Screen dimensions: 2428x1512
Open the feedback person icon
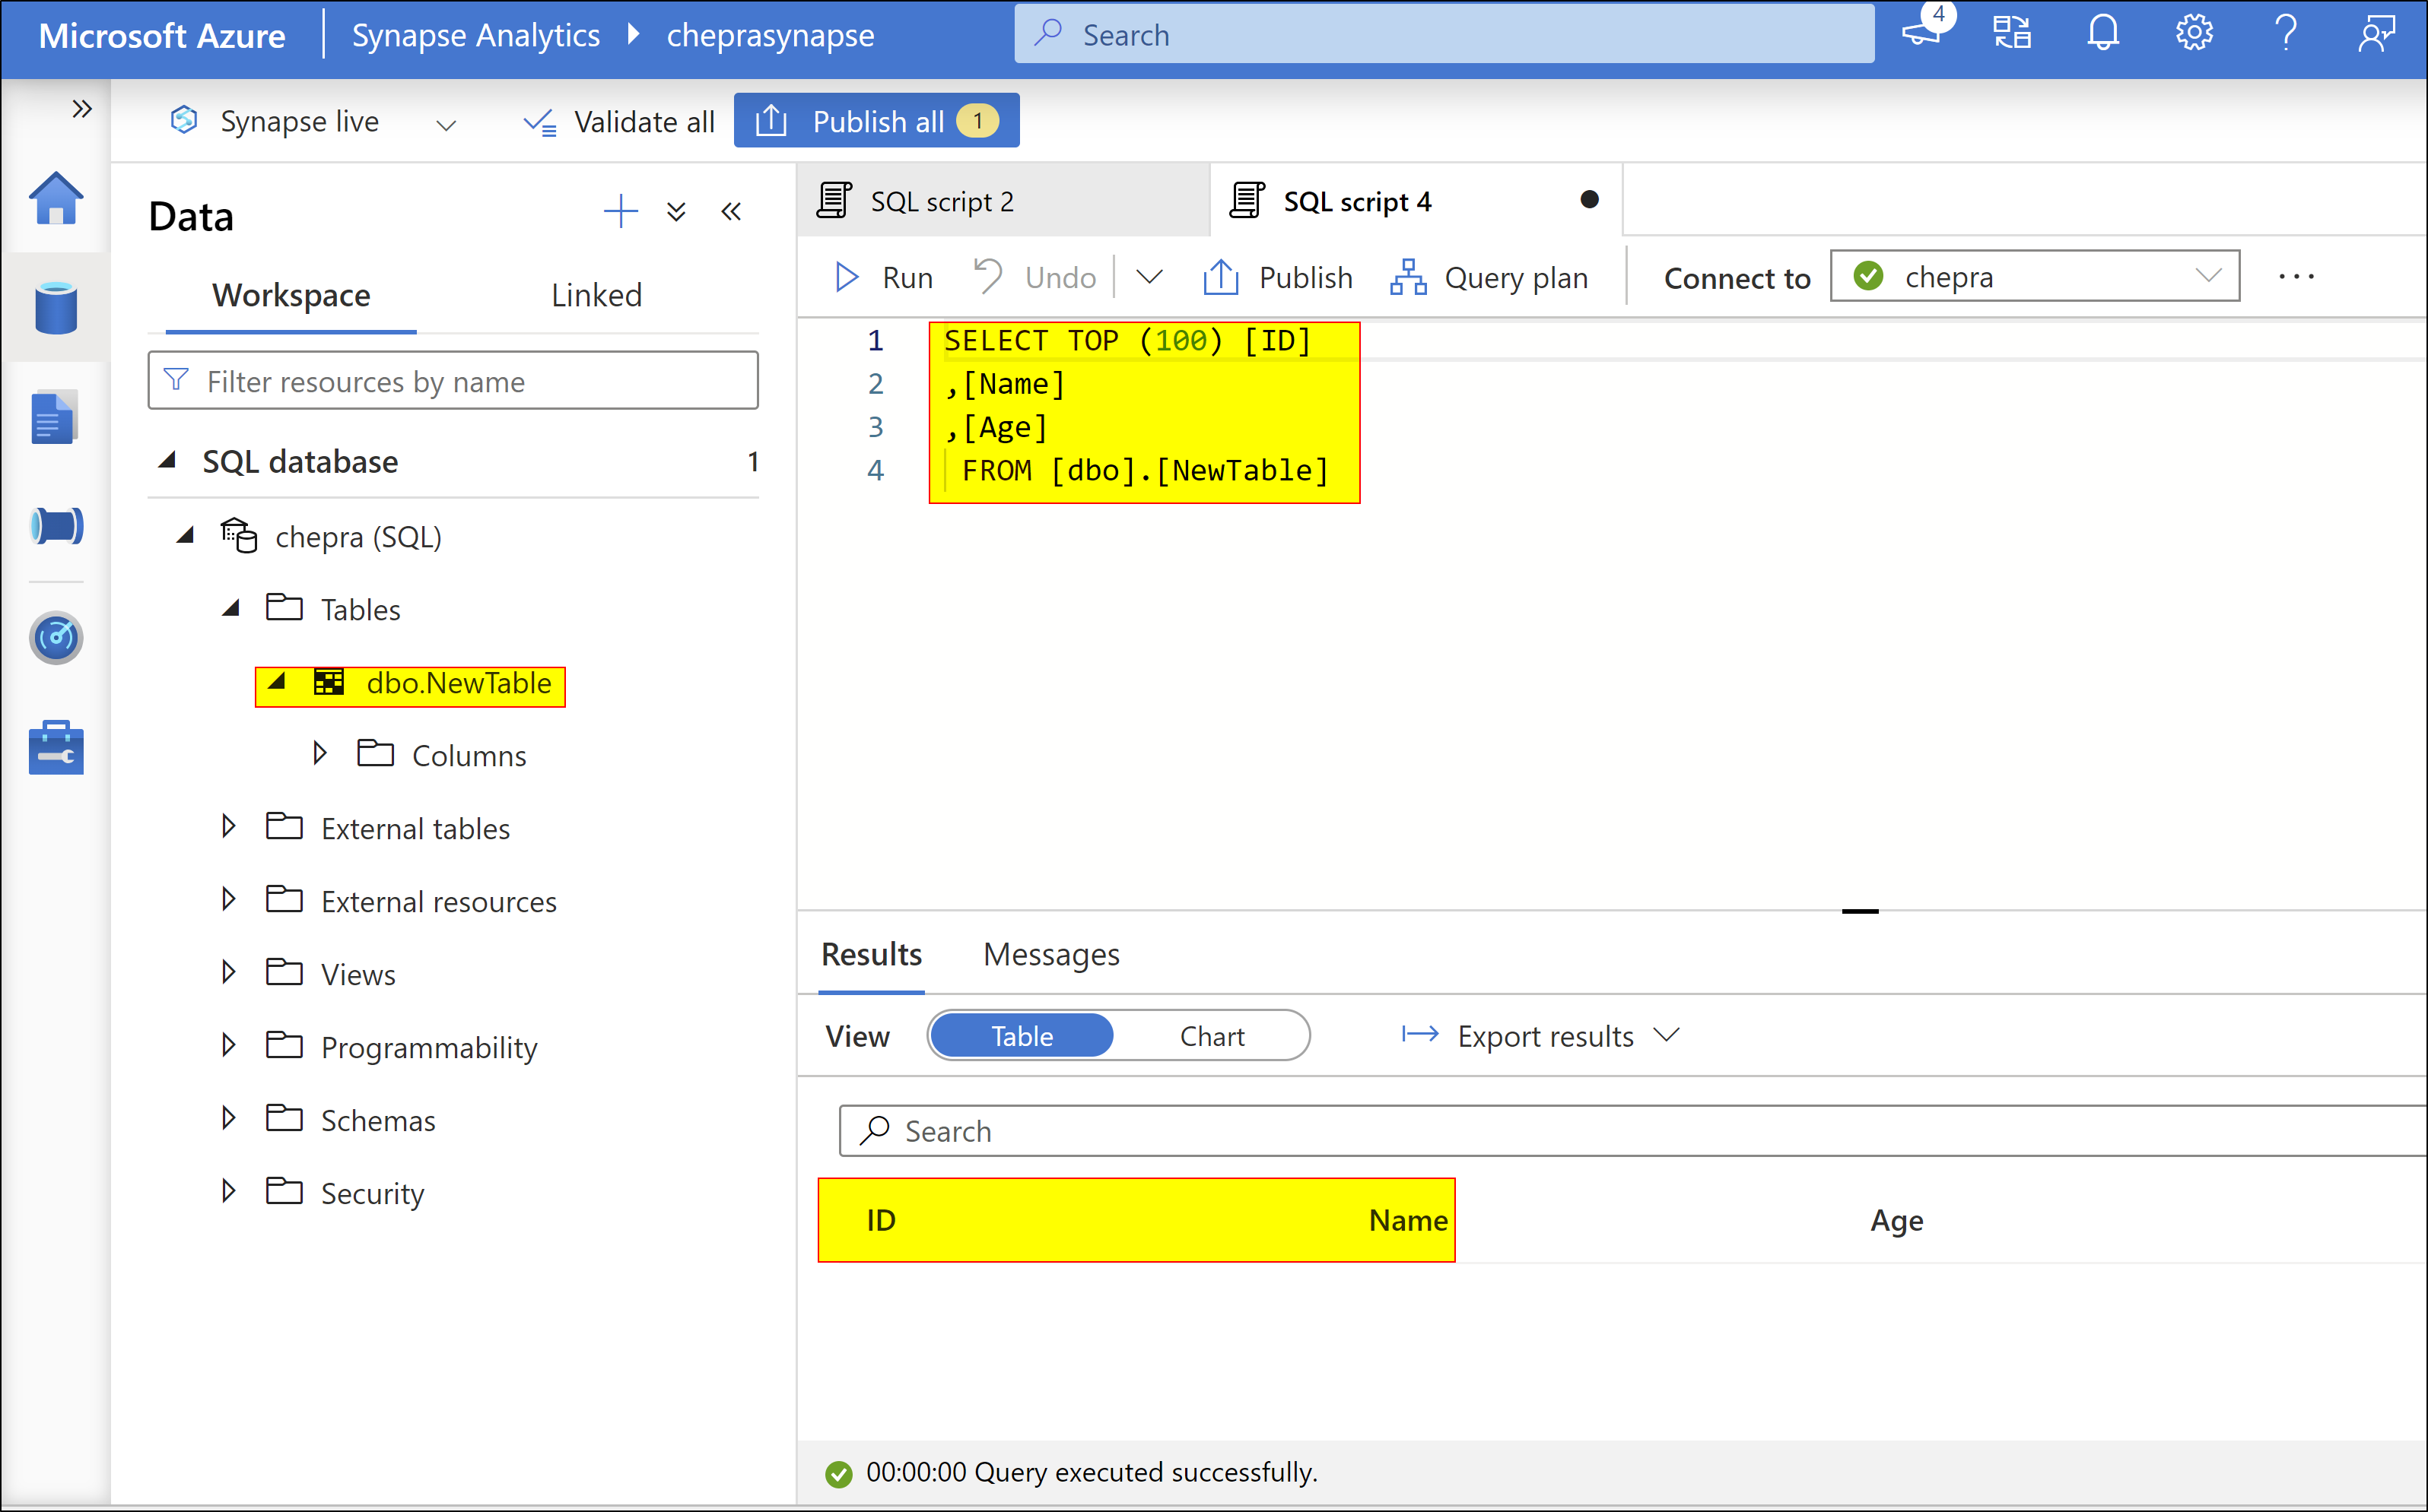coord(2377,33)
